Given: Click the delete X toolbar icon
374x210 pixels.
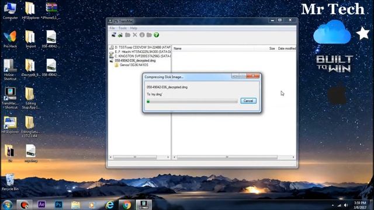Looking at the screenshot, I should coord(135,35).
